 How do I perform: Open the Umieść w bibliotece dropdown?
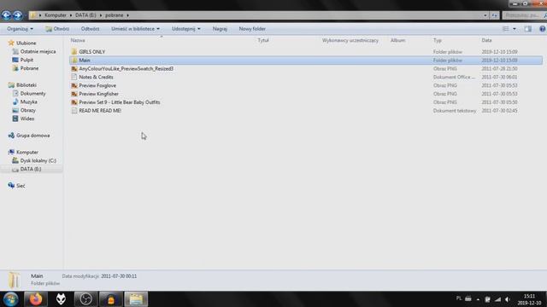(x=135, y=29)
